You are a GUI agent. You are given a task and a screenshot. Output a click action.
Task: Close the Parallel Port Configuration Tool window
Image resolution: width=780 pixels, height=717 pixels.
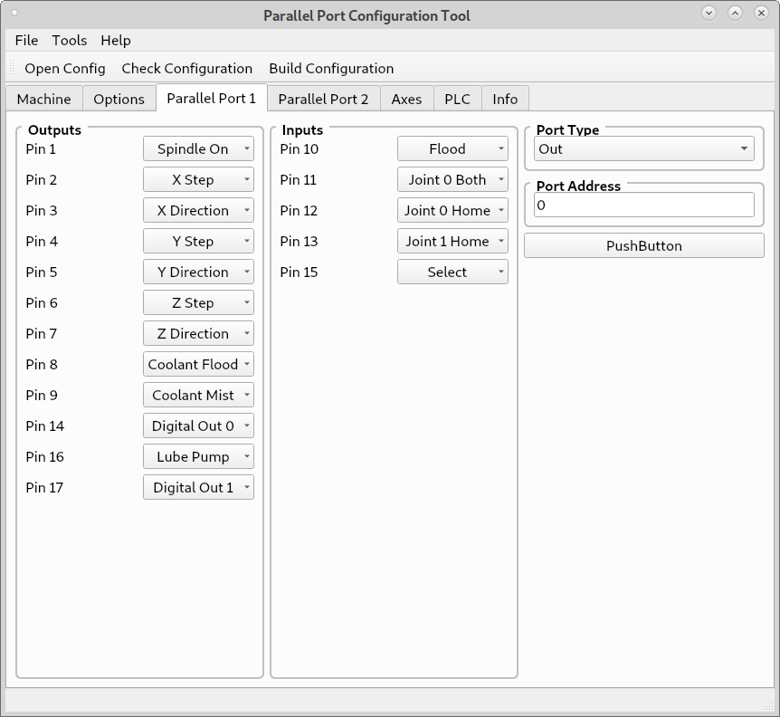(x=761, y=13)
